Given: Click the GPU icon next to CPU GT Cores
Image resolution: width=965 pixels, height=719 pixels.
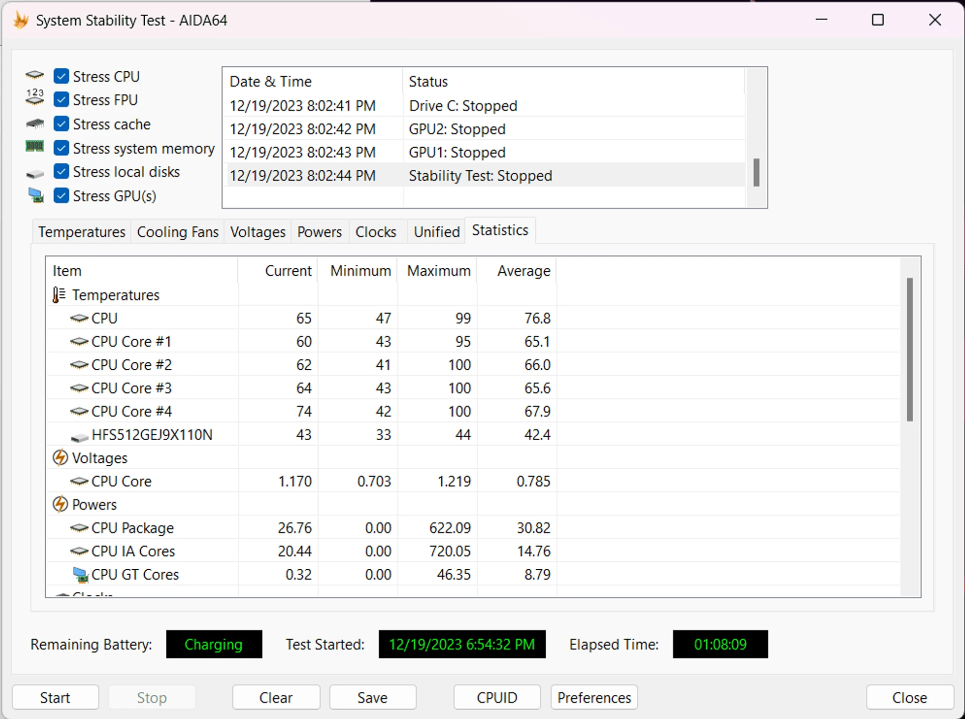Looking at the screenshot, I should (80, 574).
